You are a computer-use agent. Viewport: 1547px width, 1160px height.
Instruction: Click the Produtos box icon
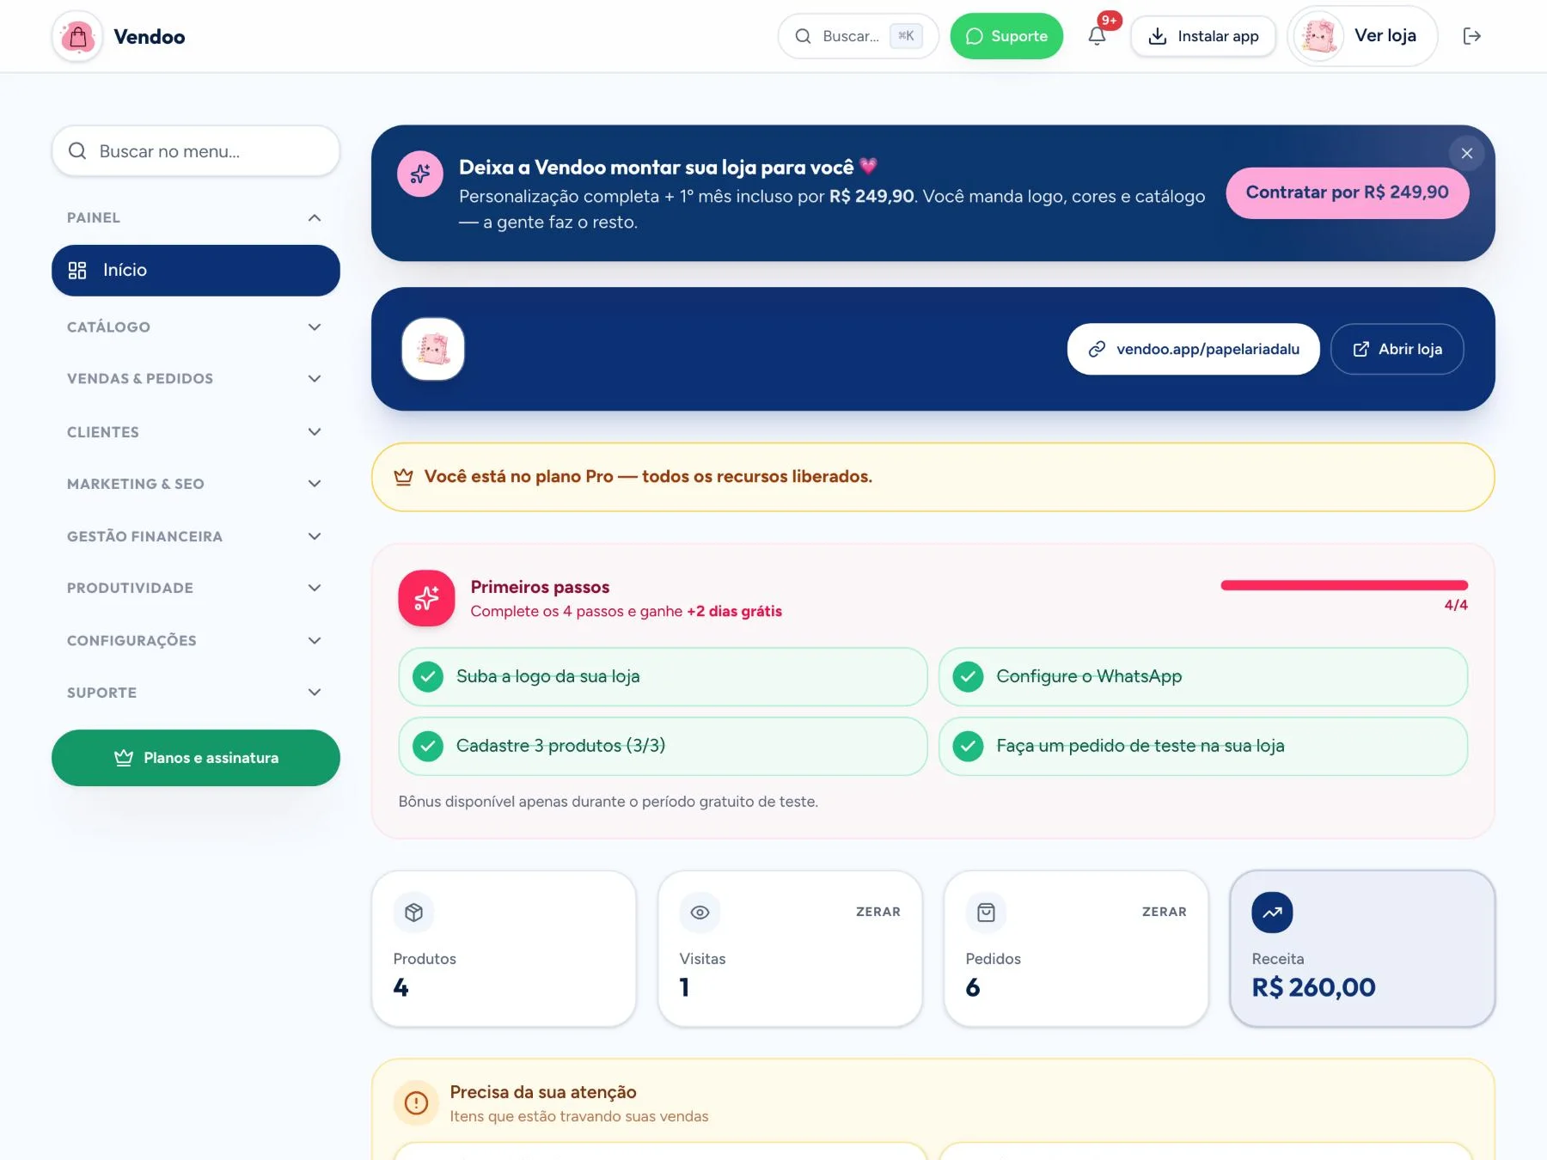coord(413,913)
